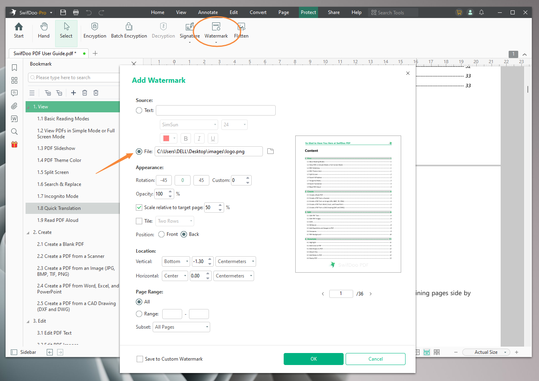Open the vertical Centermeters unit dropdown
Image resolution: width=539 pixels, height=381 pixels.
(x=236, y=261)
